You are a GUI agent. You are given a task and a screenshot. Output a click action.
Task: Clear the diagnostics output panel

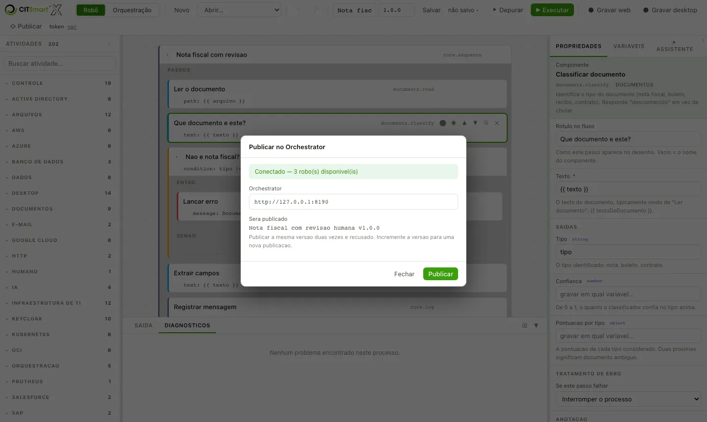click(524, 325)
